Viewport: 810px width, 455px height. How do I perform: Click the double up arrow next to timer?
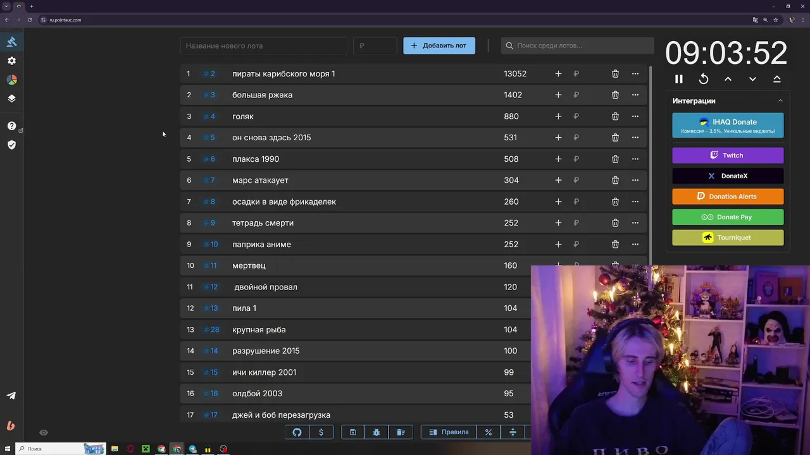tap(777, 79)
